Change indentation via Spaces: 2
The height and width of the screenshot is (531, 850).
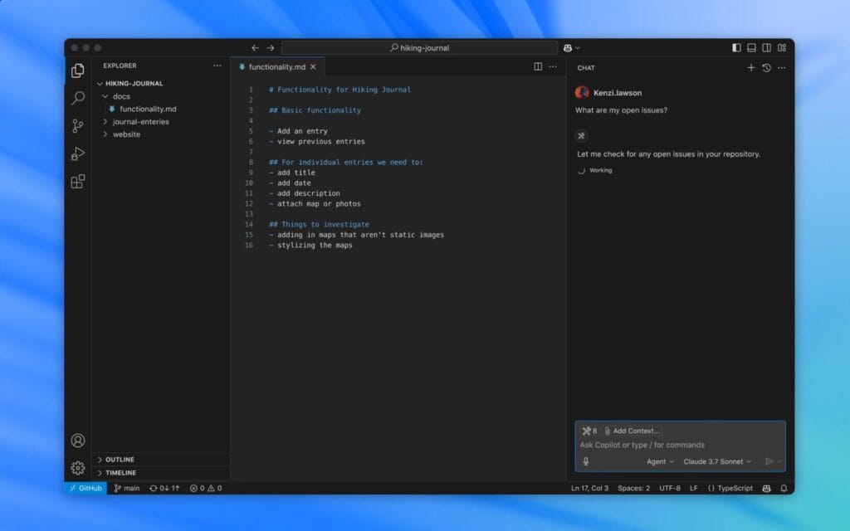coord(633,488)
